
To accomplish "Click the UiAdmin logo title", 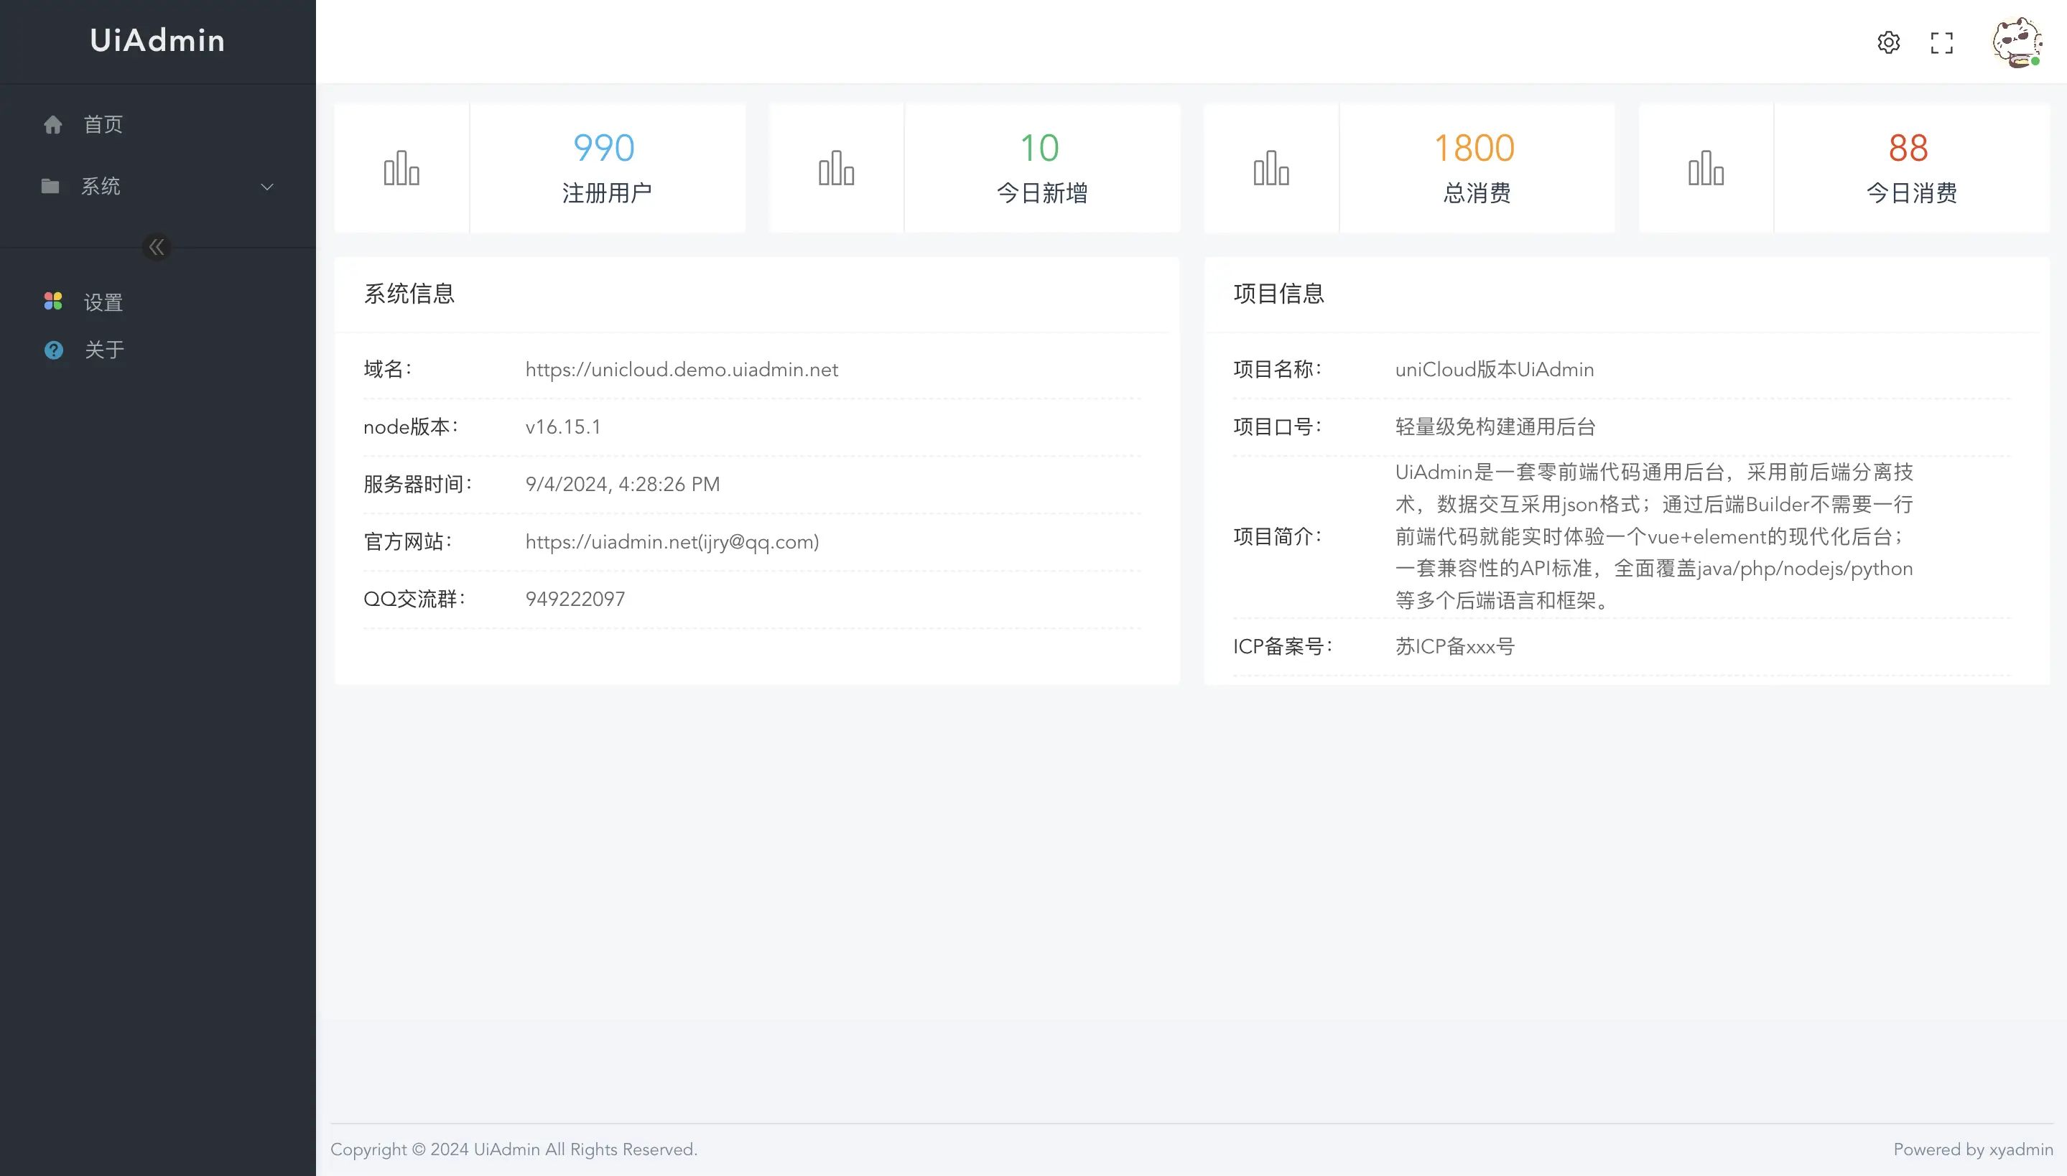I will (157, 40).
